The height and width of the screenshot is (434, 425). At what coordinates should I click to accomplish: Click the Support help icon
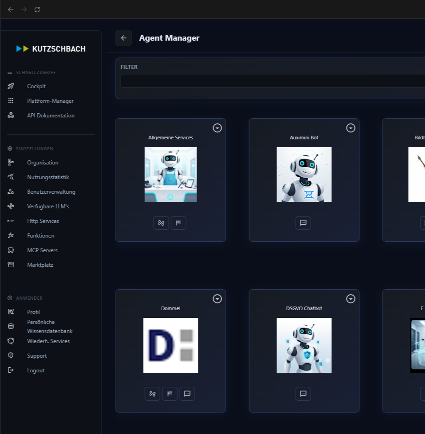(11, 356)
